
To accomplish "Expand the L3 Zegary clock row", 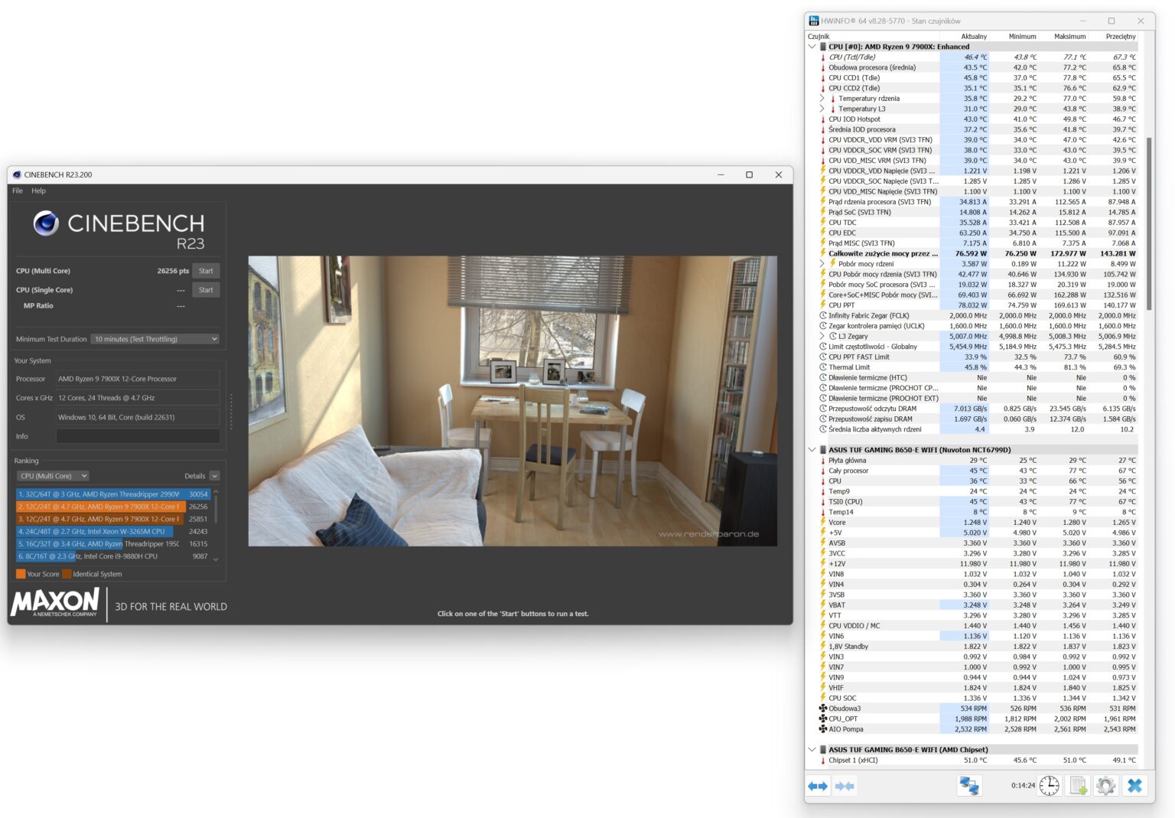I will (822, 336).
